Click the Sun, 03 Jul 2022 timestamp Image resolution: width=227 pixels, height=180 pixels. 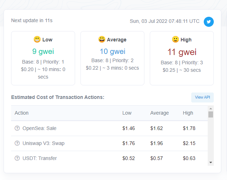(164, 21)
